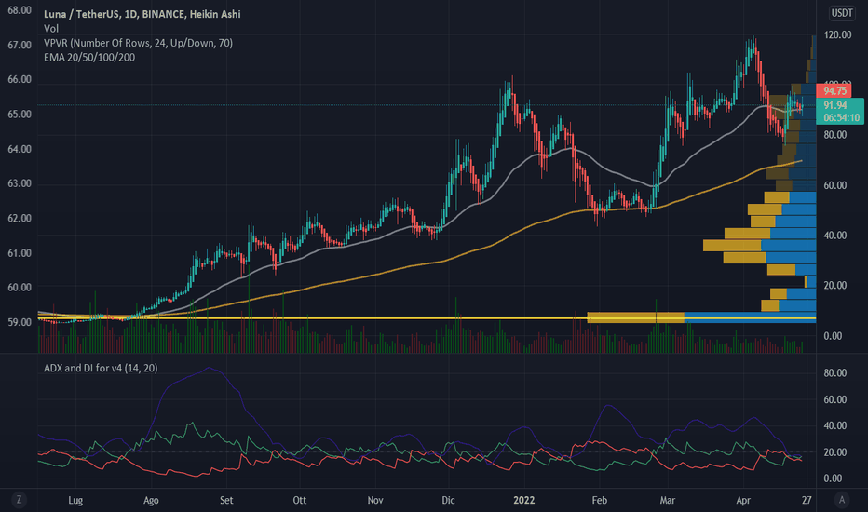Viewport: 868px width, 512px height.
Task: Click the 59.00 label on left scale
Action: (20, 321)
